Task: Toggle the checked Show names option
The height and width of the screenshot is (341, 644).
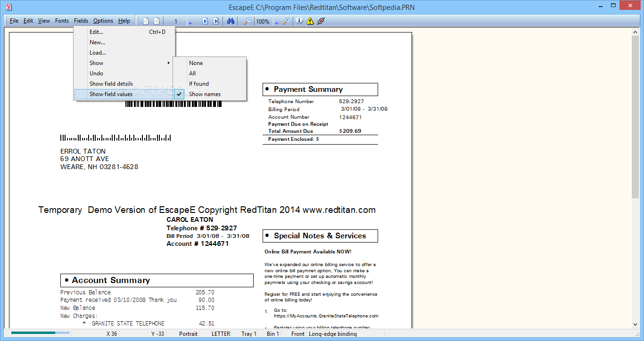Action: (210, 94)
